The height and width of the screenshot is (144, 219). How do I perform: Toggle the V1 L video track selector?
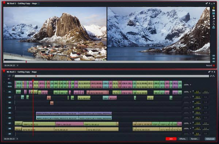point(9,83)
